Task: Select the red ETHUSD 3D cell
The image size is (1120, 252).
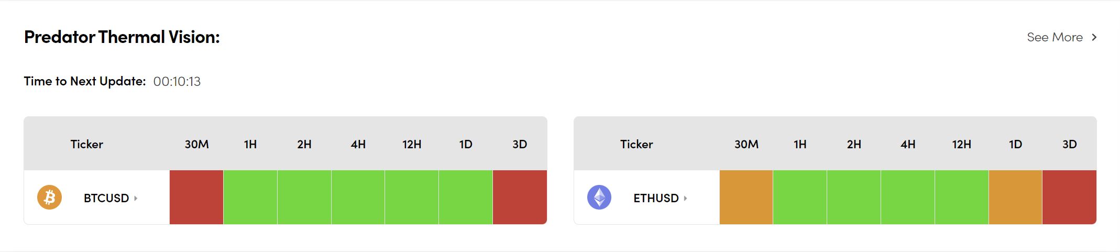Action: pos(1069,198)
